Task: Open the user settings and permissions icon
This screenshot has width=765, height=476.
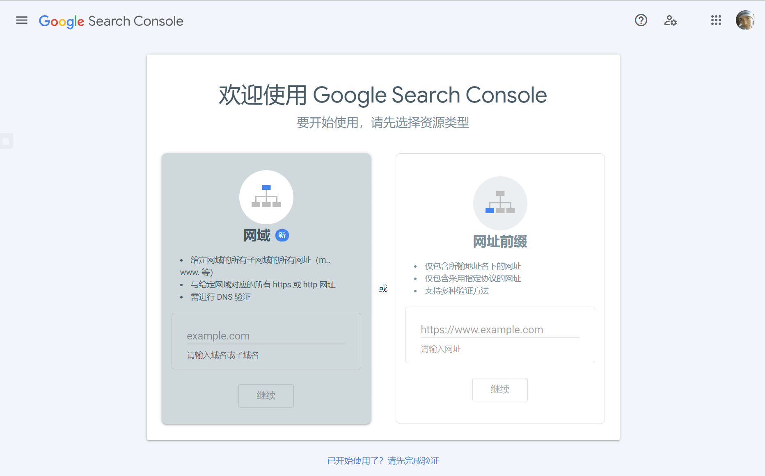Action: tap(670, 20)
